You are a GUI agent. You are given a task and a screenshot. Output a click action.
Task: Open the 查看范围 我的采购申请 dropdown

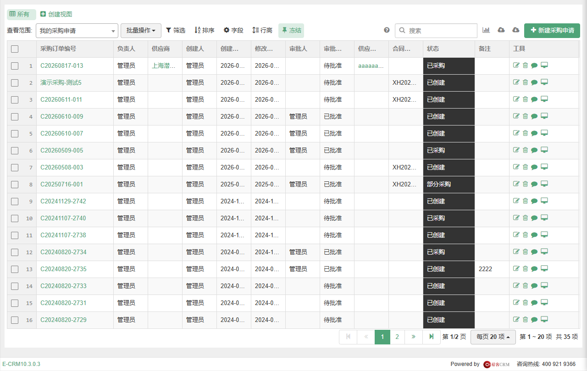click(x=77, y=31)
